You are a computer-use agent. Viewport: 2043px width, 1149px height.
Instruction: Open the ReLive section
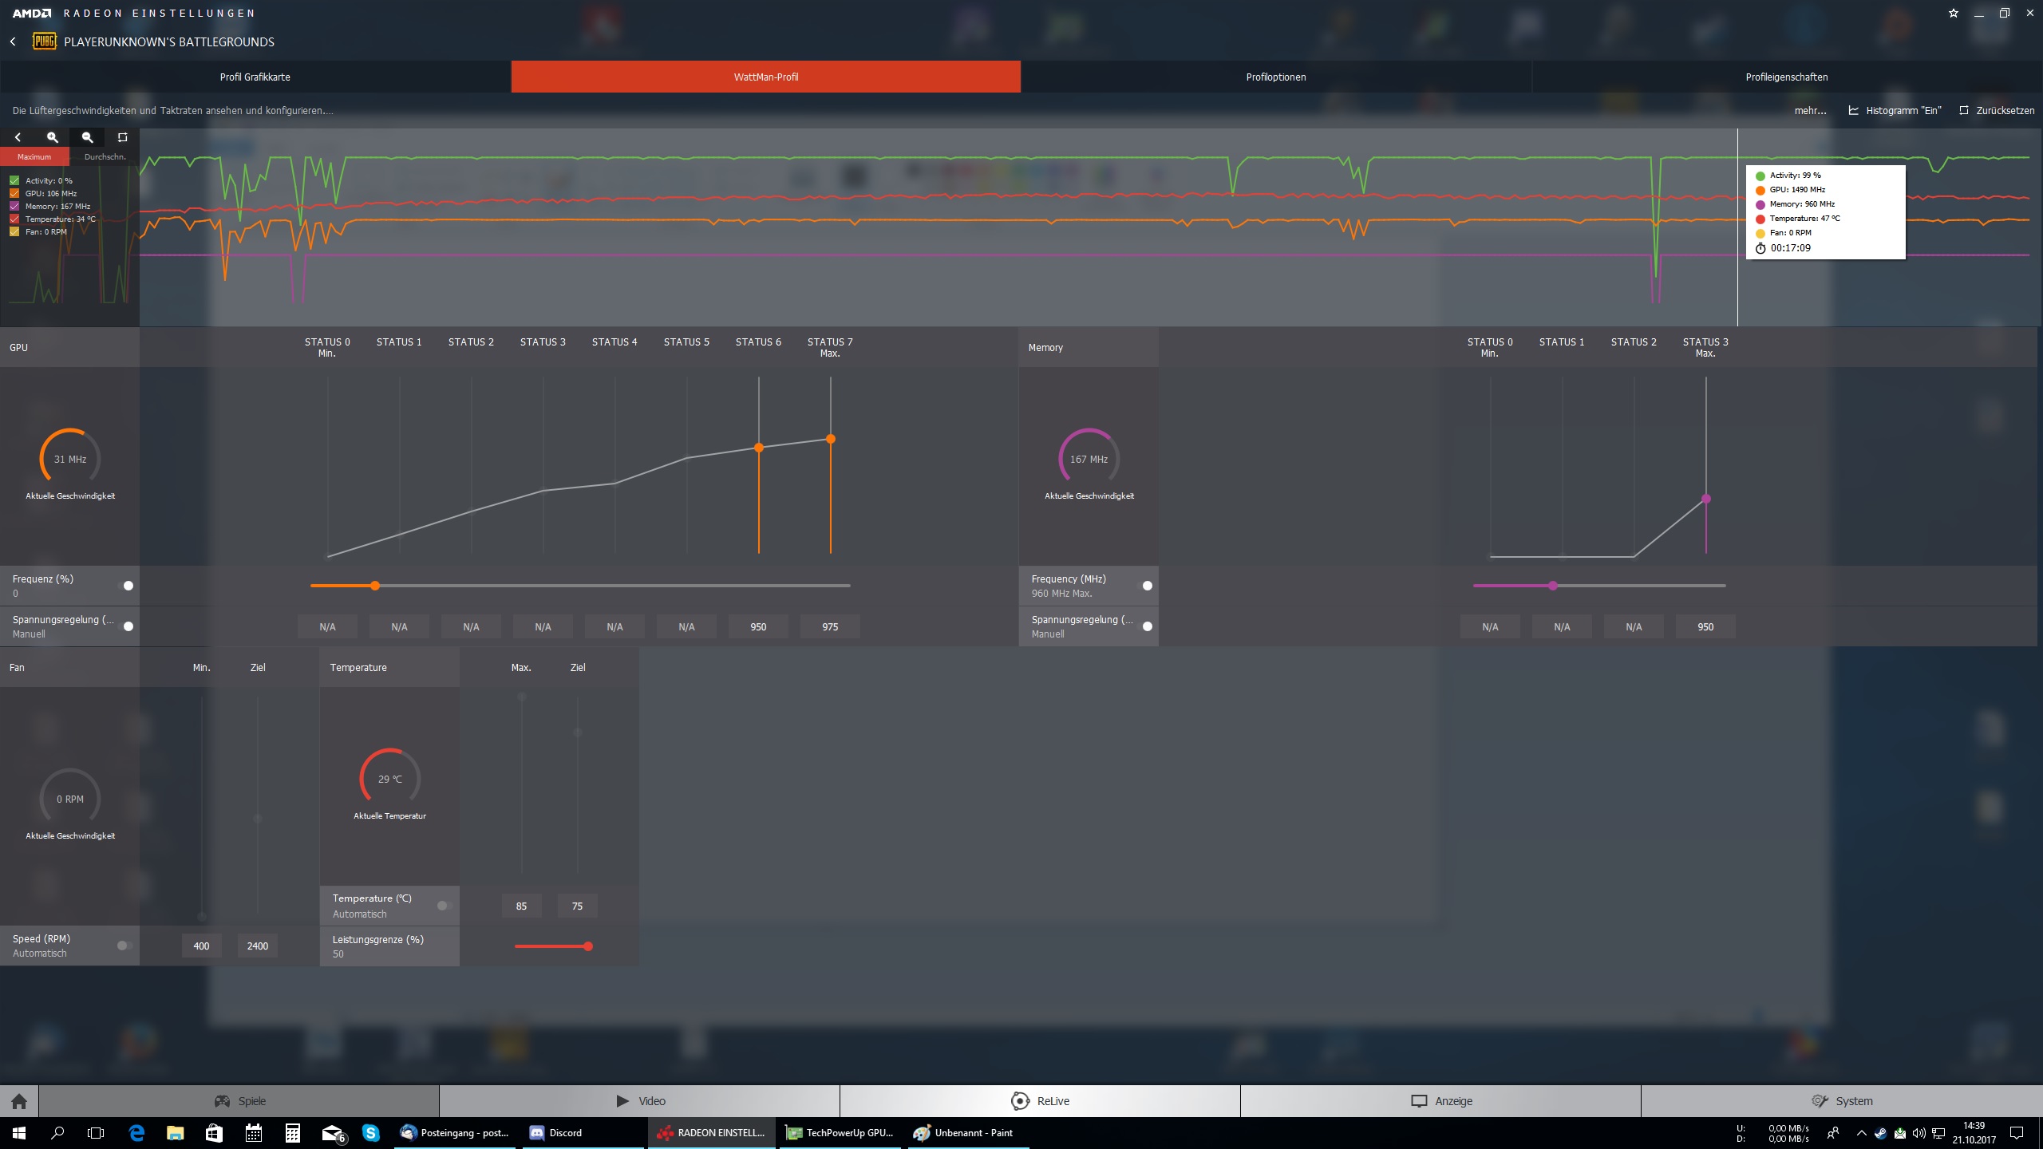(1040, 1101)
